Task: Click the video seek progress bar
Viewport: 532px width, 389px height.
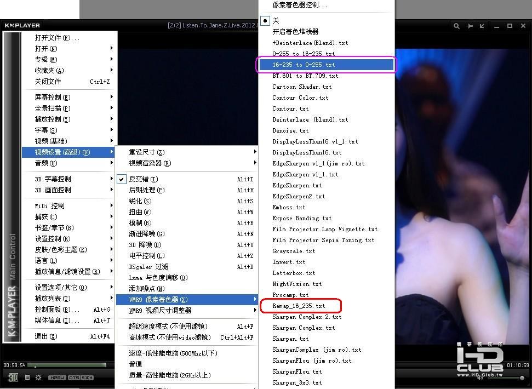Action: click(x=67, y=365)
